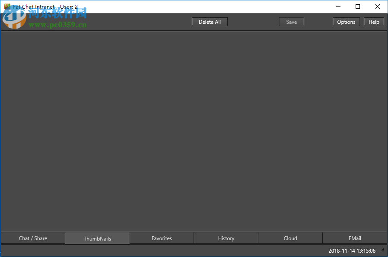The image size is (388, 257).
Task: Minimize the Fat Chat Intranet window
Action: tap(338, 6)
